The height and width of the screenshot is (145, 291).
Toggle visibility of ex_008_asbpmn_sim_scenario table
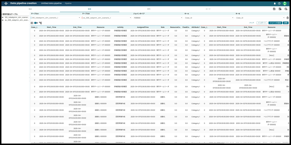[3, 20]
